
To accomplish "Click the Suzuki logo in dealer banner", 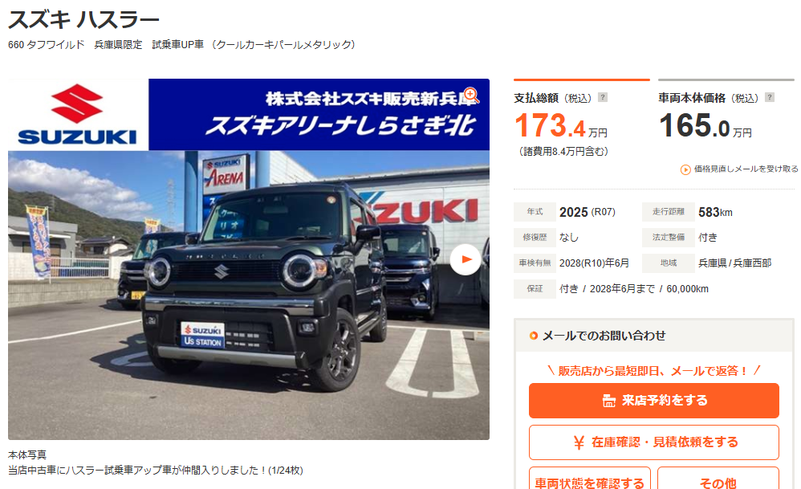I will pos(78,115).
